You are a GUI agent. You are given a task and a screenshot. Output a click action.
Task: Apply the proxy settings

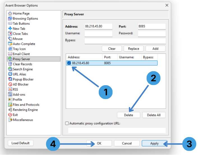pos(155,143)
